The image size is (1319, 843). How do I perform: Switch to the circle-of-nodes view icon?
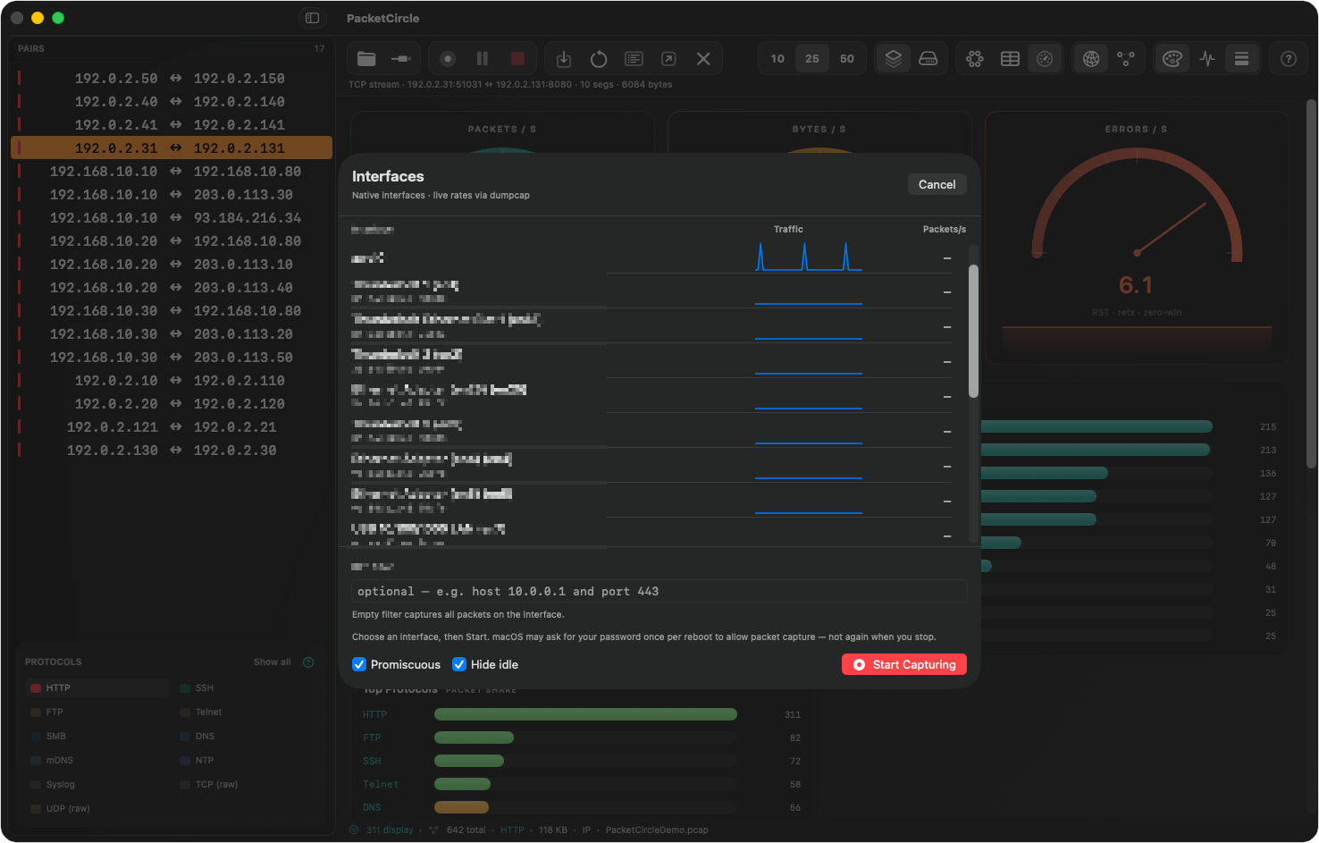coord(975,59)
